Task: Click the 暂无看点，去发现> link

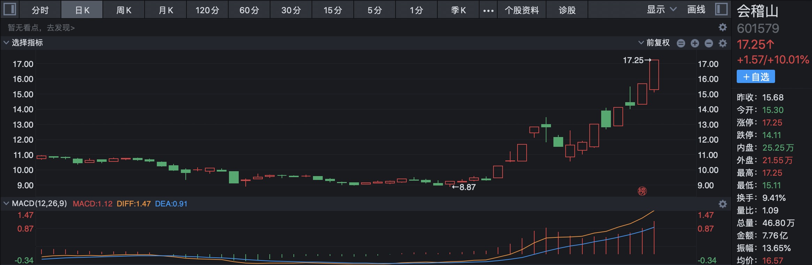Action: [41, 28]
